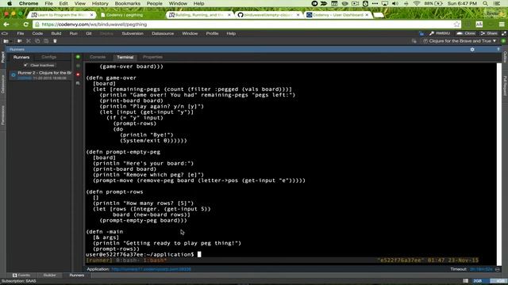Open the Build menu
Image resolution: width=508 pixels, height=285 pixels.
[56, 33]
